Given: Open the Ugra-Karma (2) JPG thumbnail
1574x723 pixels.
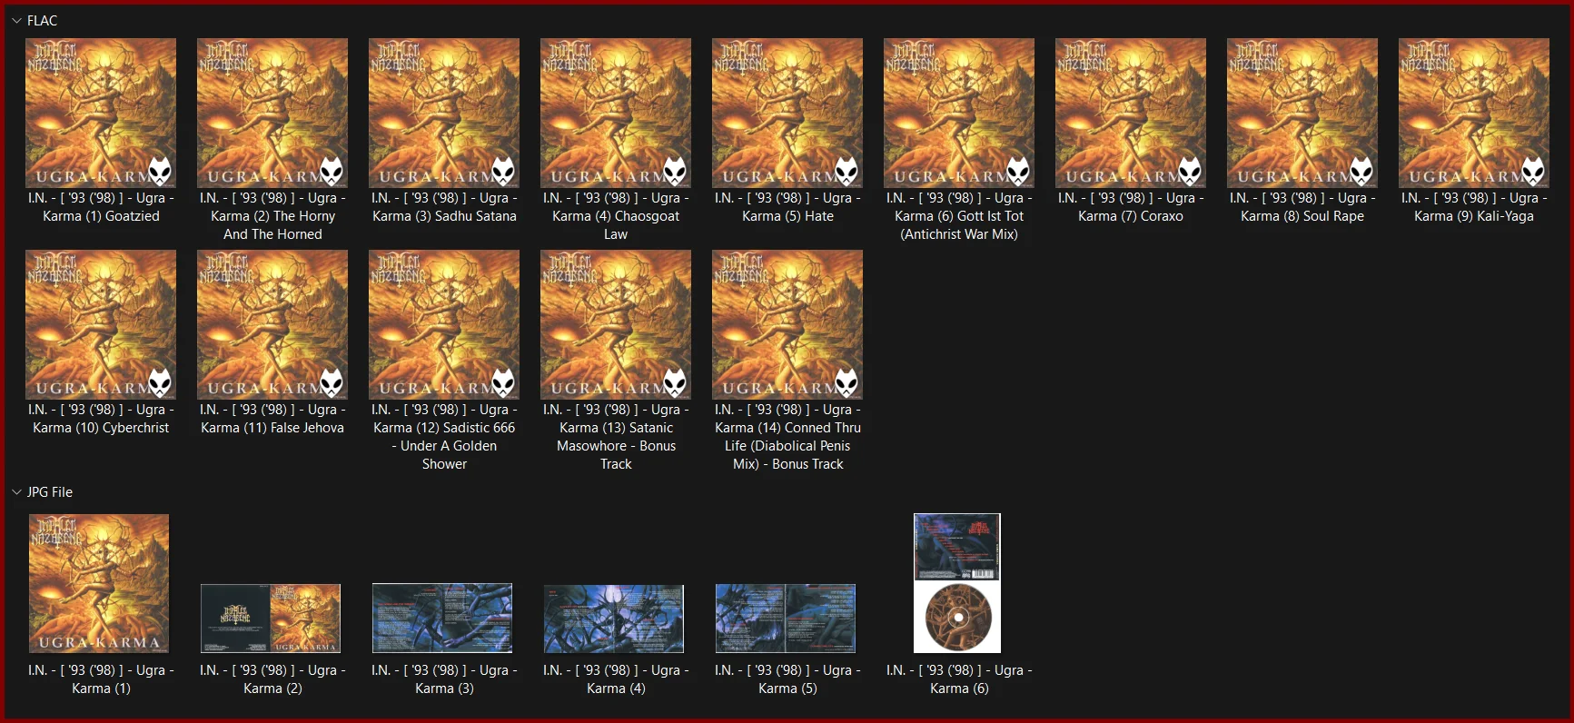Looking at the screenshot, I should (x=271, y=619).
